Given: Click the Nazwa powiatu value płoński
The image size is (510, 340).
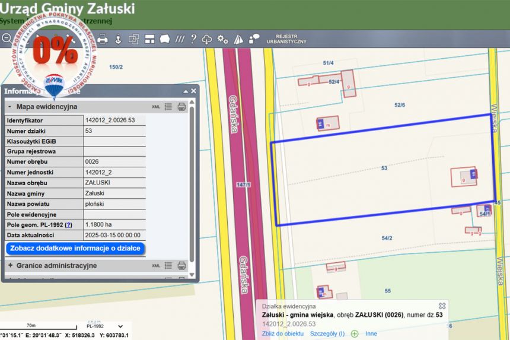Looking at the screenshot, I should 94,204.
